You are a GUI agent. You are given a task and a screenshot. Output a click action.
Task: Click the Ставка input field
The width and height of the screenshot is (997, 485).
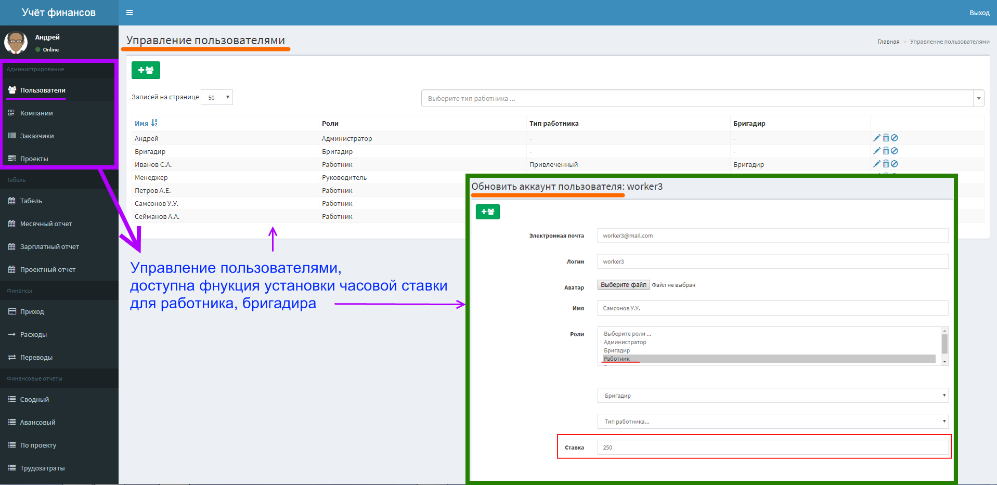773,447
